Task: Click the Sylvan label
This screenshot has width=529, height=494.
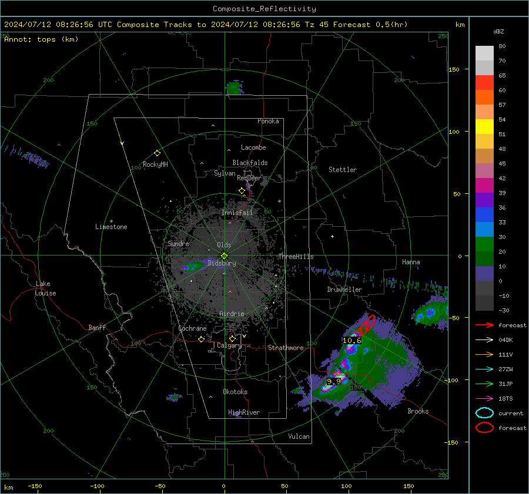Action: 225,173
